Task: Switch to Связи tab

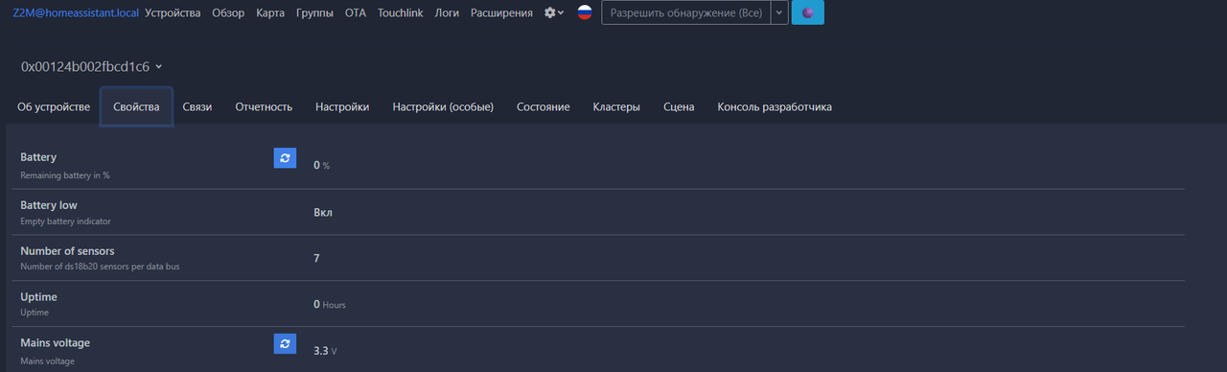Action: click(x=197, y=107)
